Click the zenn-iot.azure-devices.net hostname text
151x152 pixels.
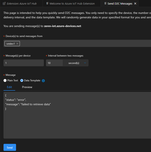coord(63,26)
